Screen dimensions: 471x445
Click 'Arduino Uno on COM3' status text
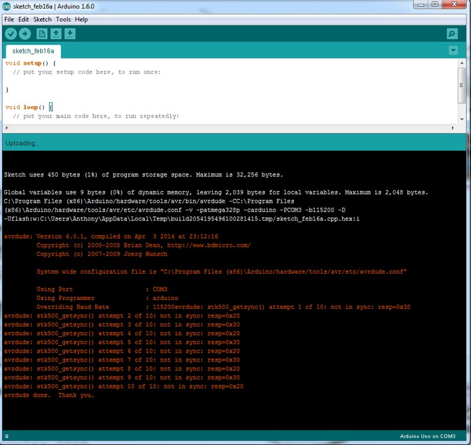coord(428,436)
